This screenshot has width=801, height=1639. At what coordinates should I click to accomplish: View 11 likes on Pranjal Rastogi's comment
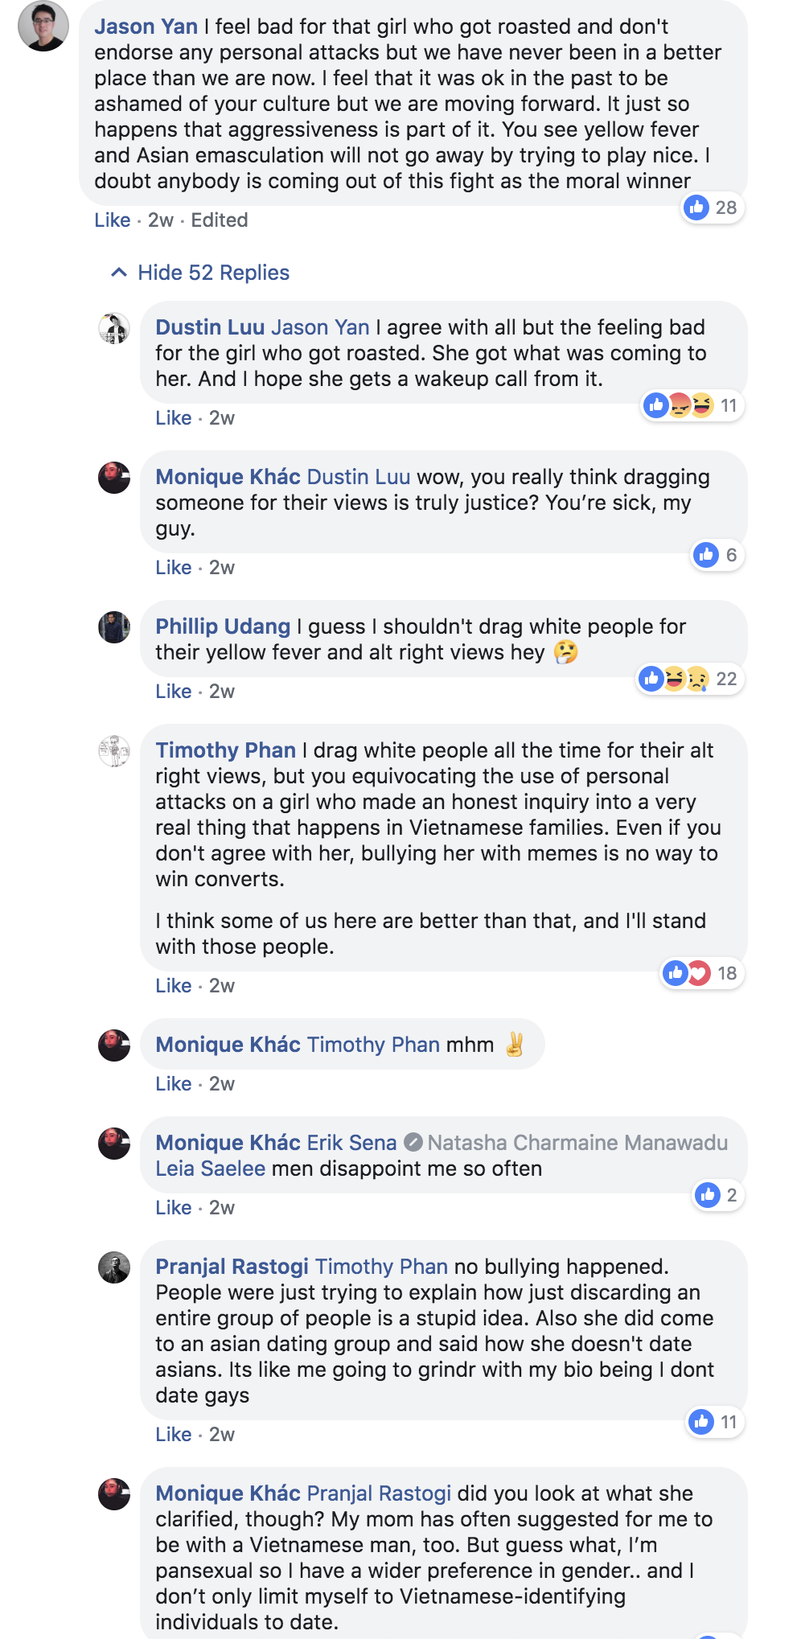[x=714, y=1422]
